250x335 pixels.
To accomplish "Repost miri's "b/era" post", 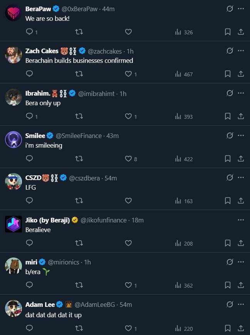I will [79, 285].
